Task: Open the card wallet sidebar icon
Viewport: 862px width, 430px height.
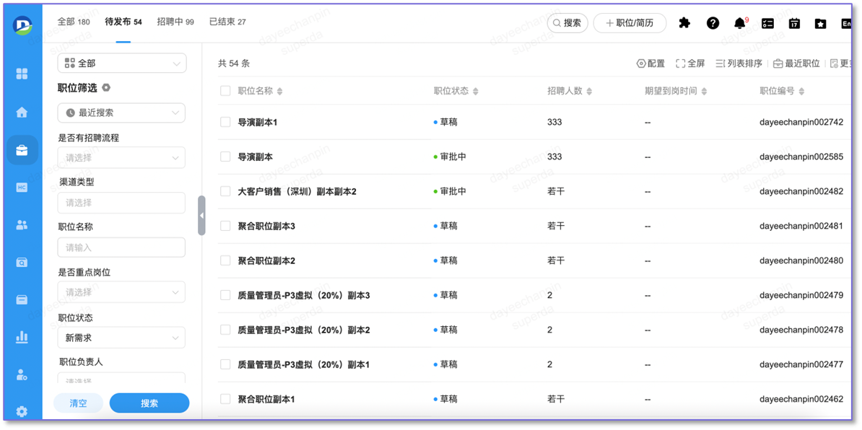Action: point(22,300)
